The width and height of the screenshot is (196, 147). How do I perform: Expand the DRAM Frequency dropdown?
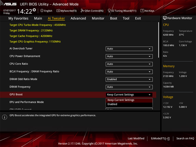(129, 87)
